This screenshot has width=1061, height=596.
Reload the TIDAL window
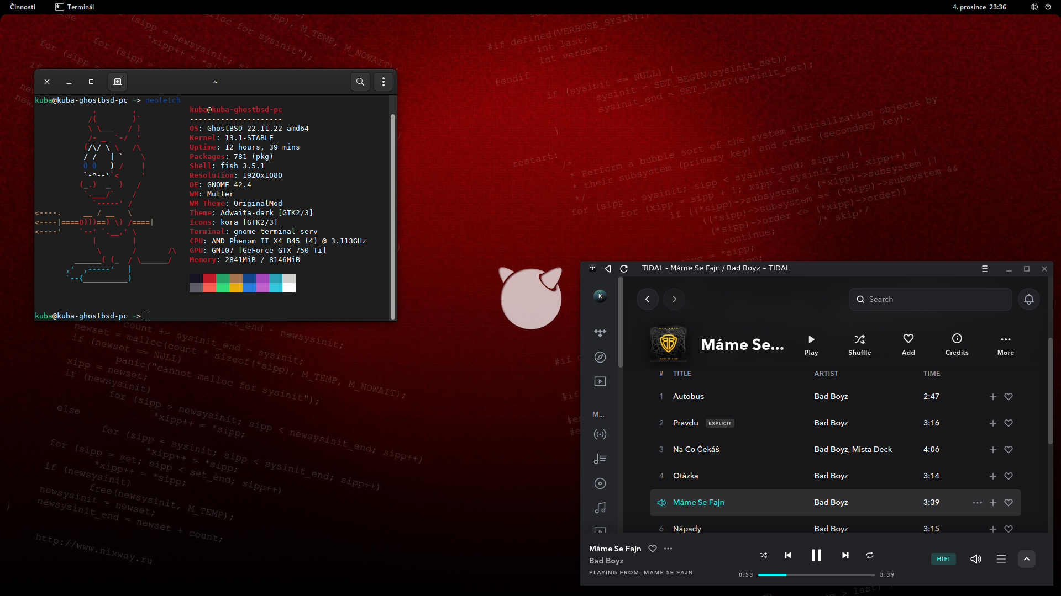click(624, 268)
